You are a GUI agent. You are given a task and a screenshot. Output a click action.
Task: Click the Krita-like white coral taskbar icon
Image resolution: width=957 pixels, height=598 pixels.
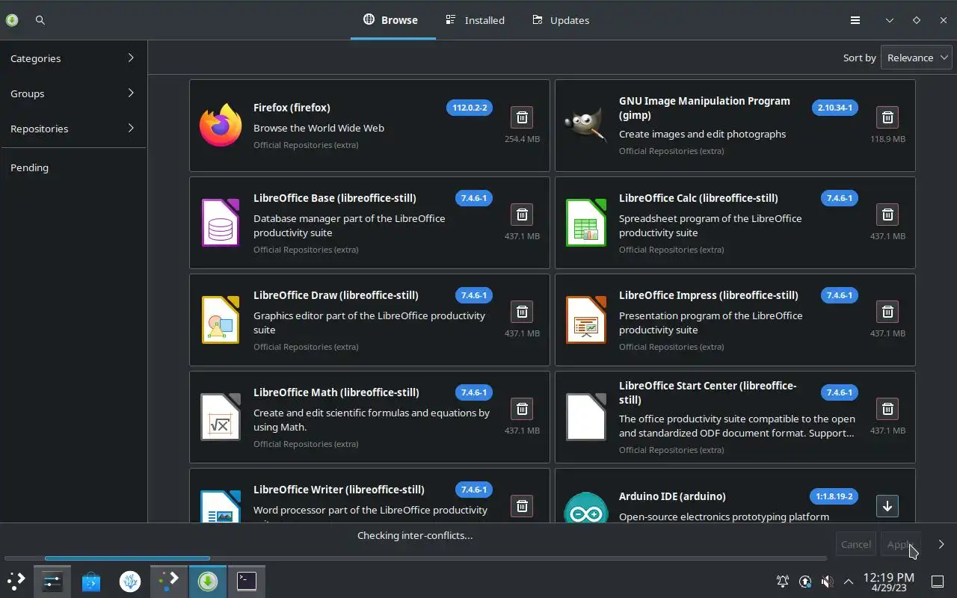click(130, 581)
